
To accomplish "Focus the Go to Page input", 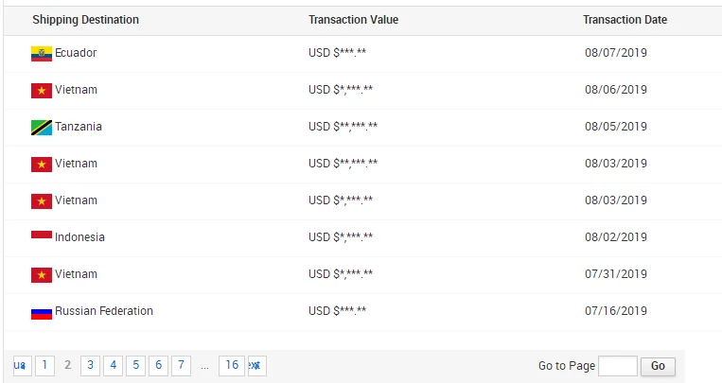I will [x=618, y=366].
